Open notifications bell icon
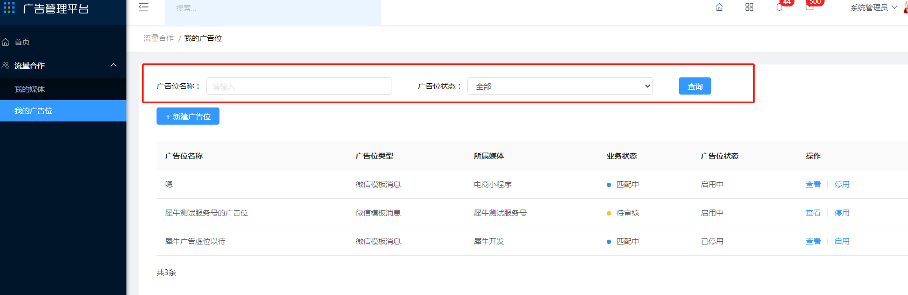The width and height of the screenshot is (908, 295). (779, 7)
